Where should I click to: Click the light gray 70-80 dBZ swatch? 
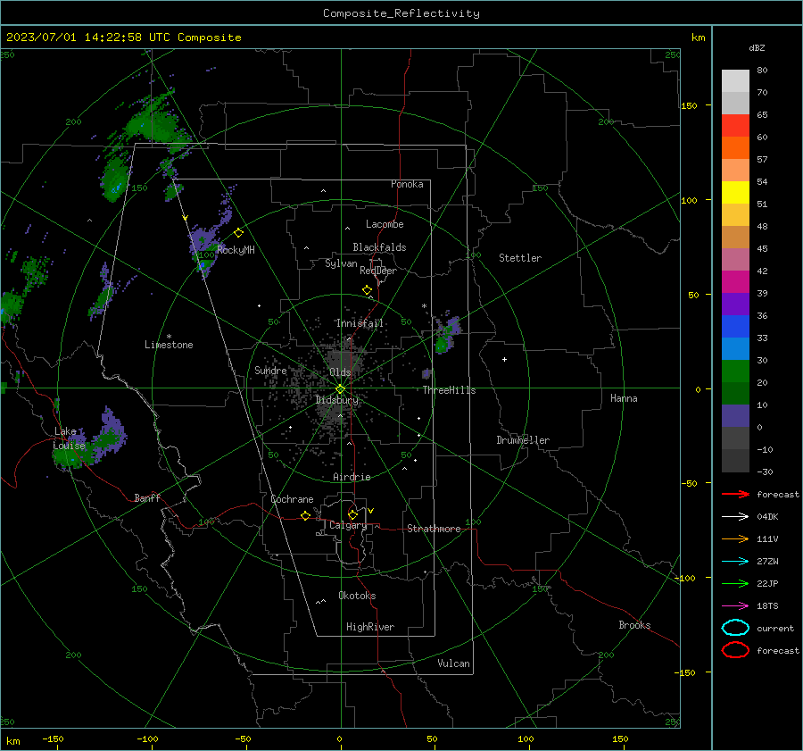point(735,81)
